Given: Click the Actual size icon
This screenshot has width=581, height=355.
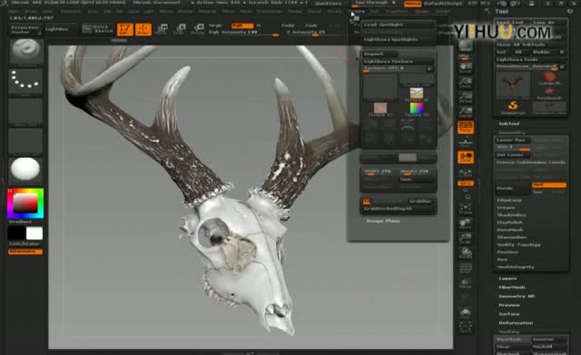Looking at the screenshot, I should tap(465, 97).
